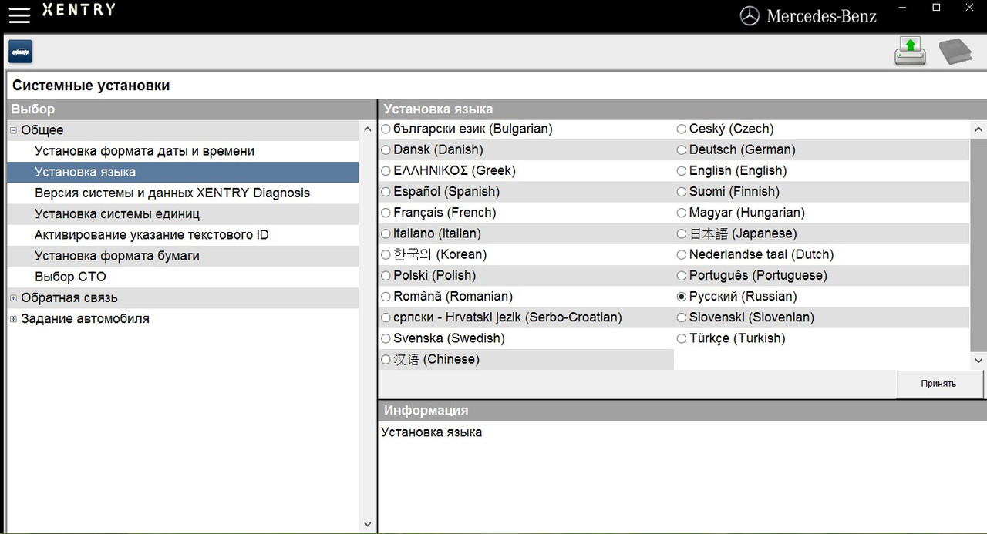The height and width of the screenshot is (534, 987).
Task: Click language list scroll up arrow
Action: (x=979, y=129)
